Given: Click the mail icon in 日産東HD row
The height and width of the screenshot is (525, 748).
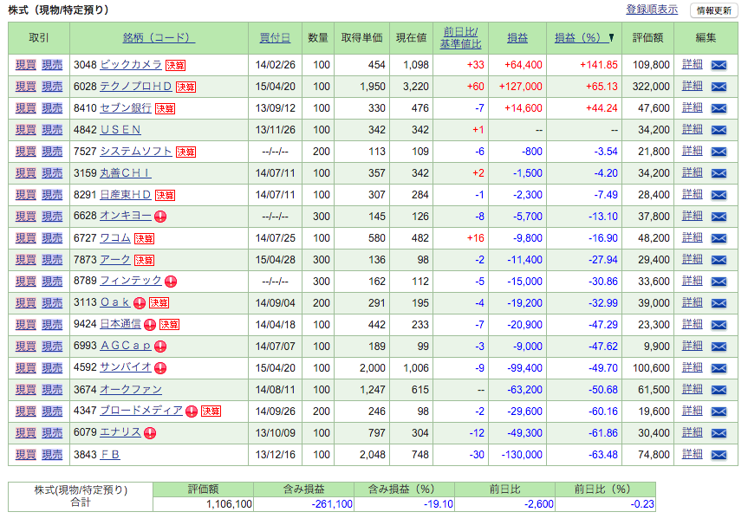Looking at the screenshot, I should [x=719, y=195].
